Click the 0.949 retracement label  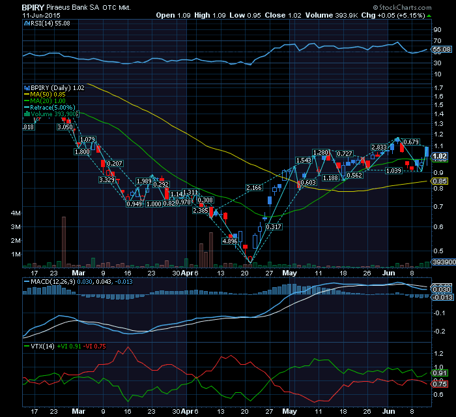click(x=134, y=204)
